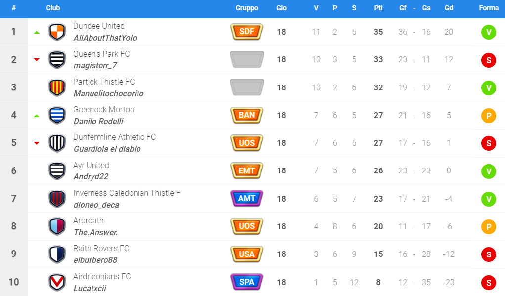Click the EMT group badge
Image resolution: width=505 pixels, height=296 pixels.
tap(247, 171)
